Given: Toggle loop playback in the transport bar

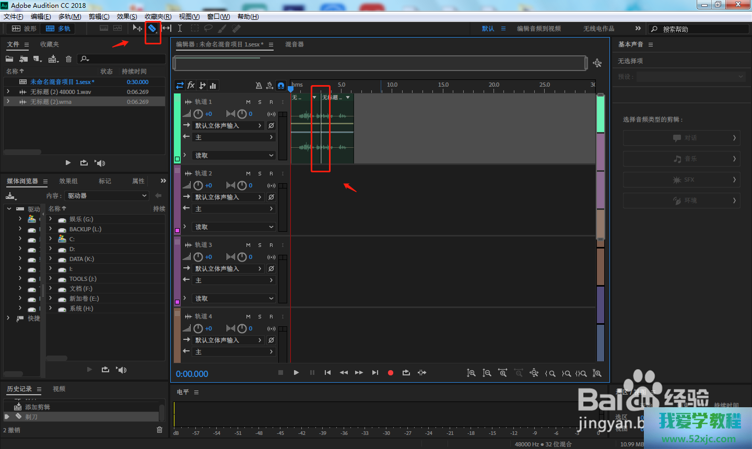Looking at the screenshot, I should click(x=406, y=373).
